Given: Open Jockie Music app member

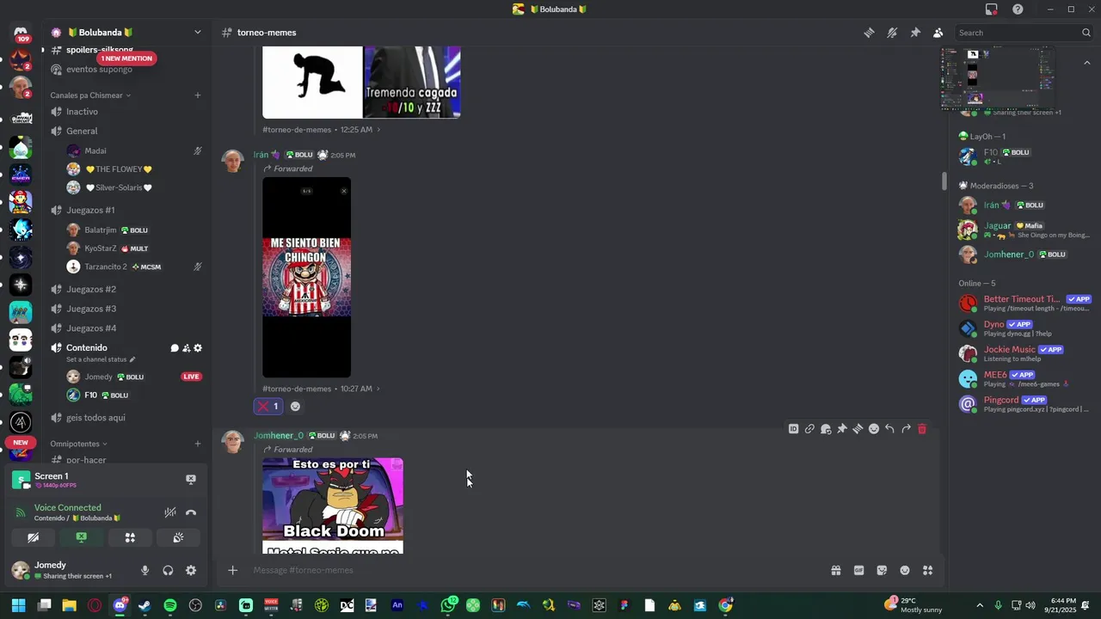Looking at the screenshot, I should [x=1024, y=353].
